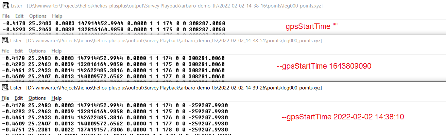Screen dimensions: 446x135
Task: Open Help menu in the 14-39-26 Lister window
Action: (57, 98)
